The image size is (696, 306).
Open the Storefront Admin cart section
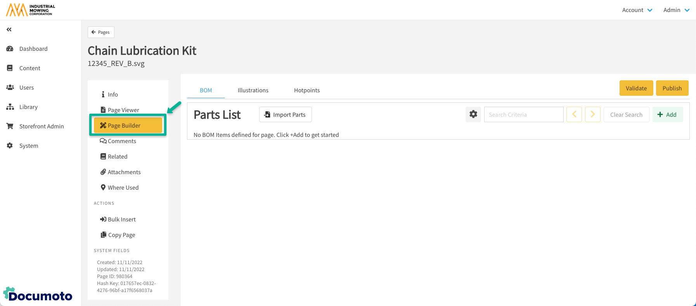pyautogui.click(x=42, y=126)
